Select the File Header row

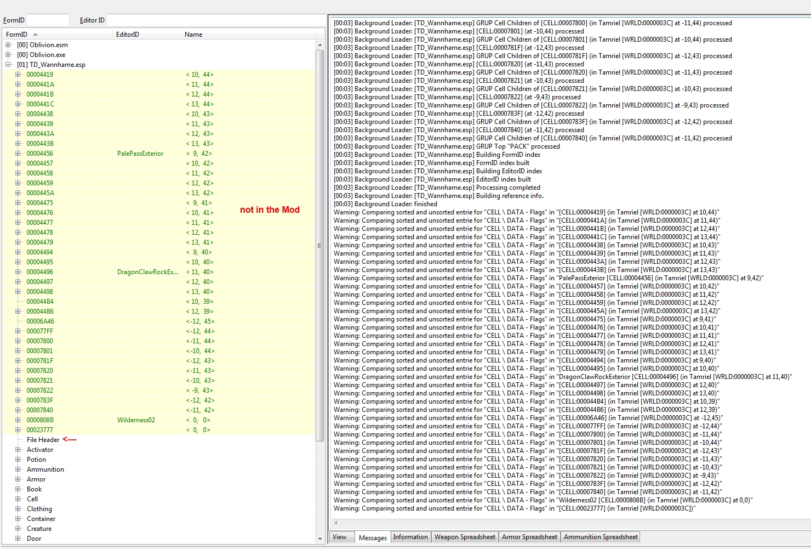coord(159,440)
